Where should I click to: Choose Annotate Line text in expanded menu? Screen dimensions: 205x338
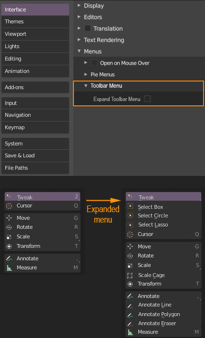[x=155, y=305]
